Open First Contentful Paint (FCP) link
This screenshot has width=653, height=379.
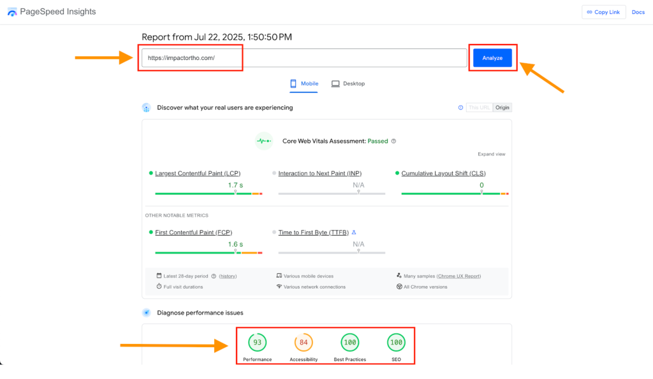pos(194,232)
